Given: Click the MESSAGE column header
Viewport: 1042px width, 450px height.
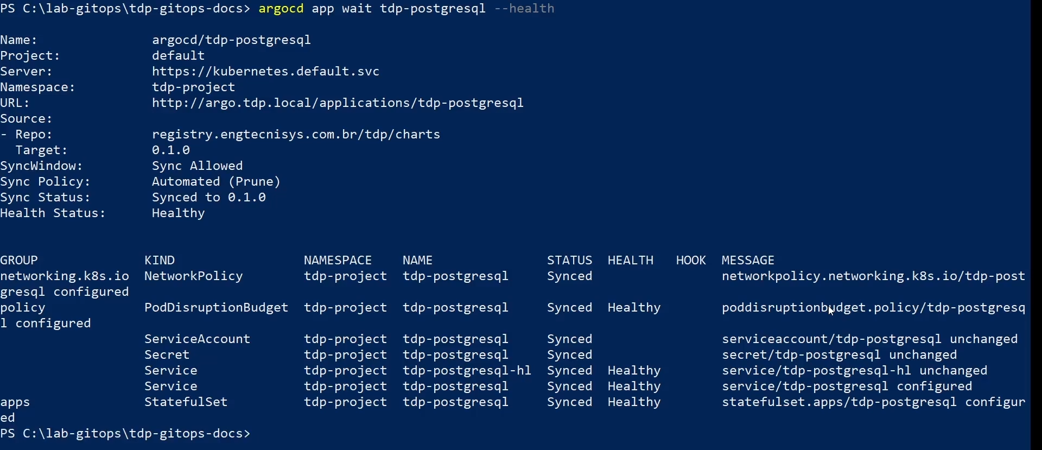Looking at the screenshot, I should click(x=747, y=260).
